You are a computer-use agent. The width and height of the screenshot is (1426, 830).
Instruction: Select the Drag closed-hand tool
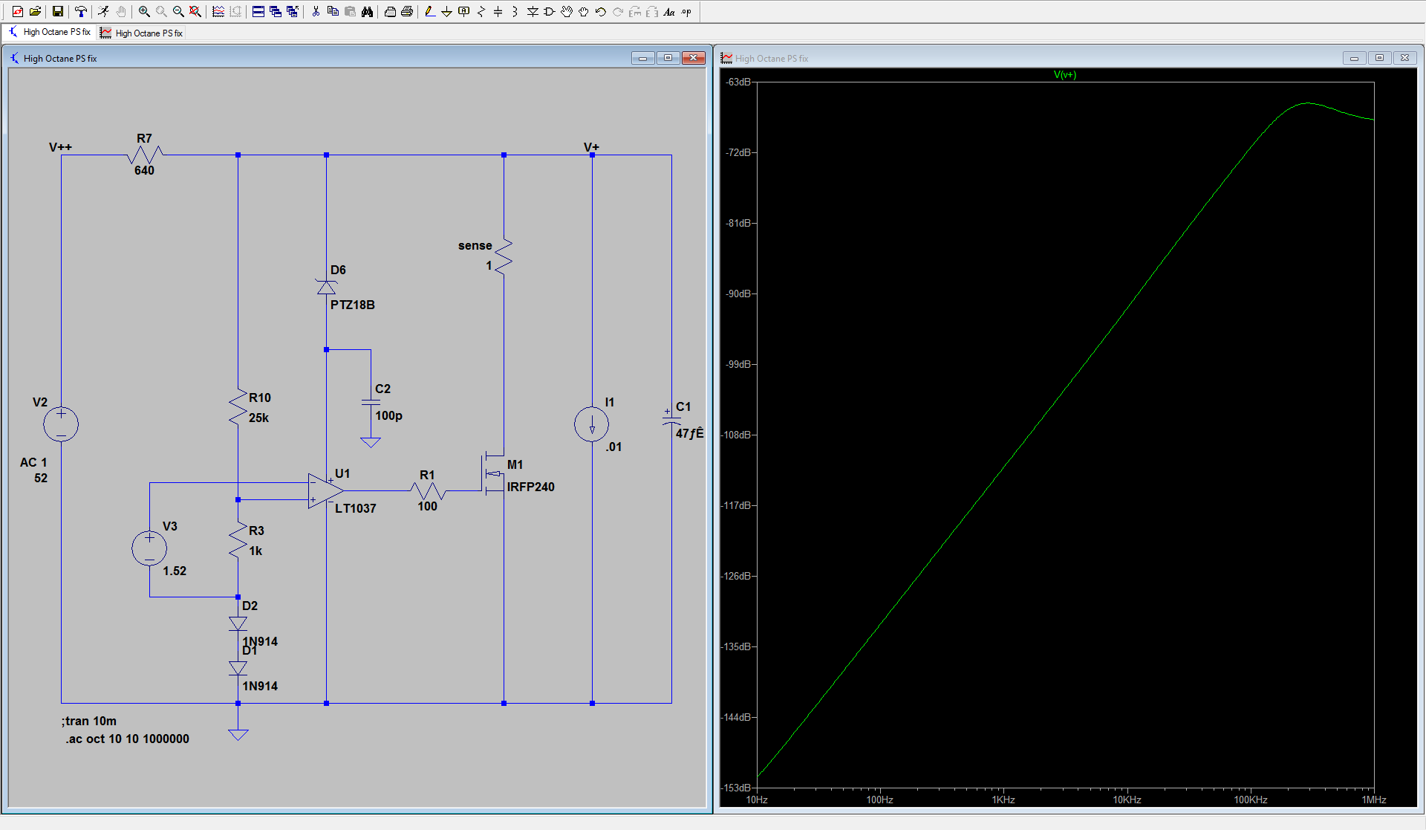(584, 11)
